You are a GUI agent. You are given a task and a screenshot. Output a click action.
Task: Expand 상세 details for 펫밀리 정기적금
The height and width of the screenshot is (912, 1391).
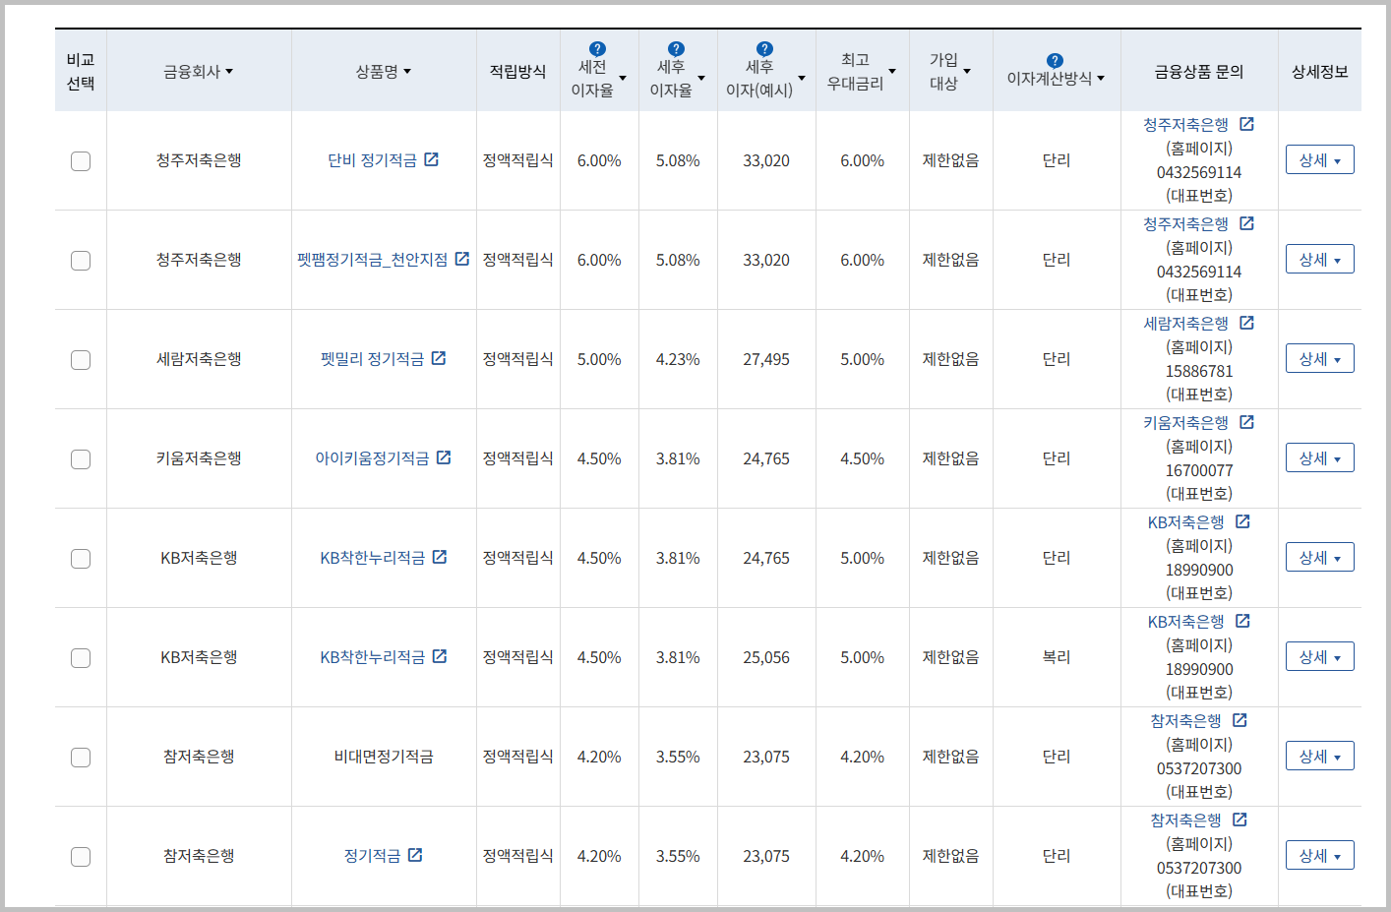[1319, 358]
